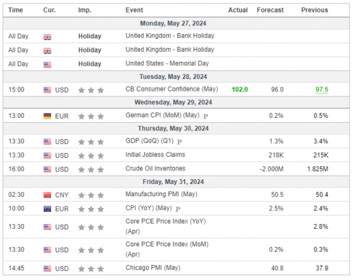The image size is (353, 280).
Task: Click the US flag in Core PCE (MoM) row
Action: pyautogui.click(x=47, y=250)
